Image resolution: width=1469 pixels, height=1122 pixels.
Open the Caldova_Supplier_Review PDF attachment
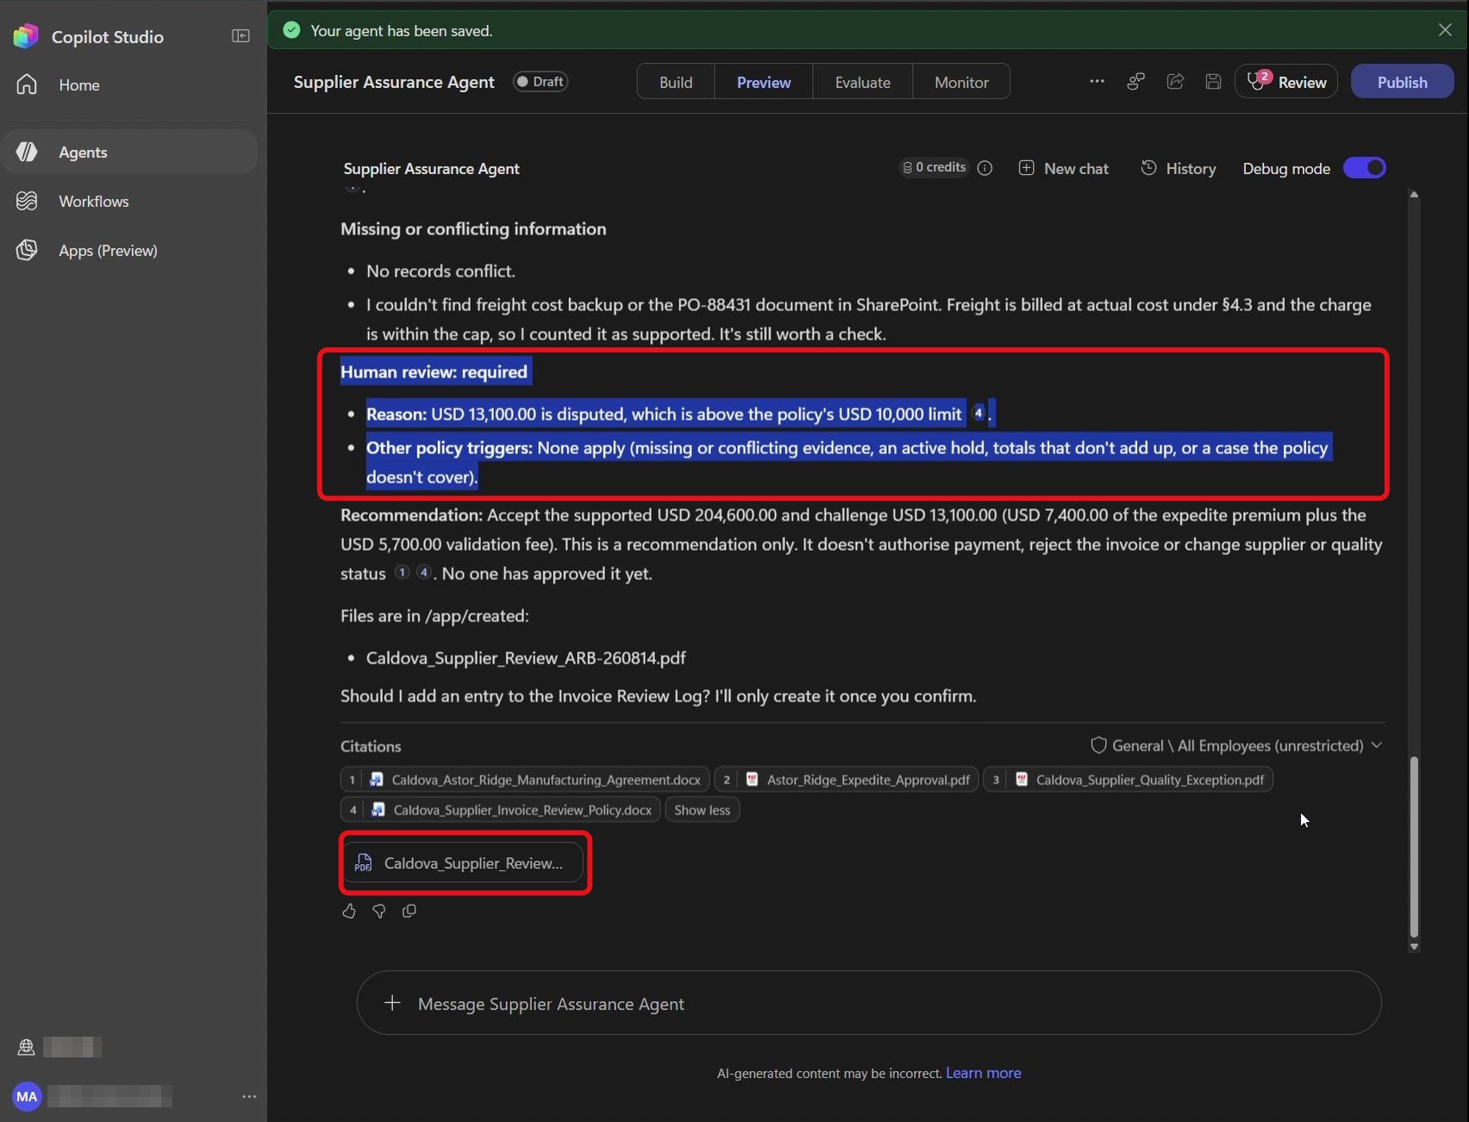point(464,863)
